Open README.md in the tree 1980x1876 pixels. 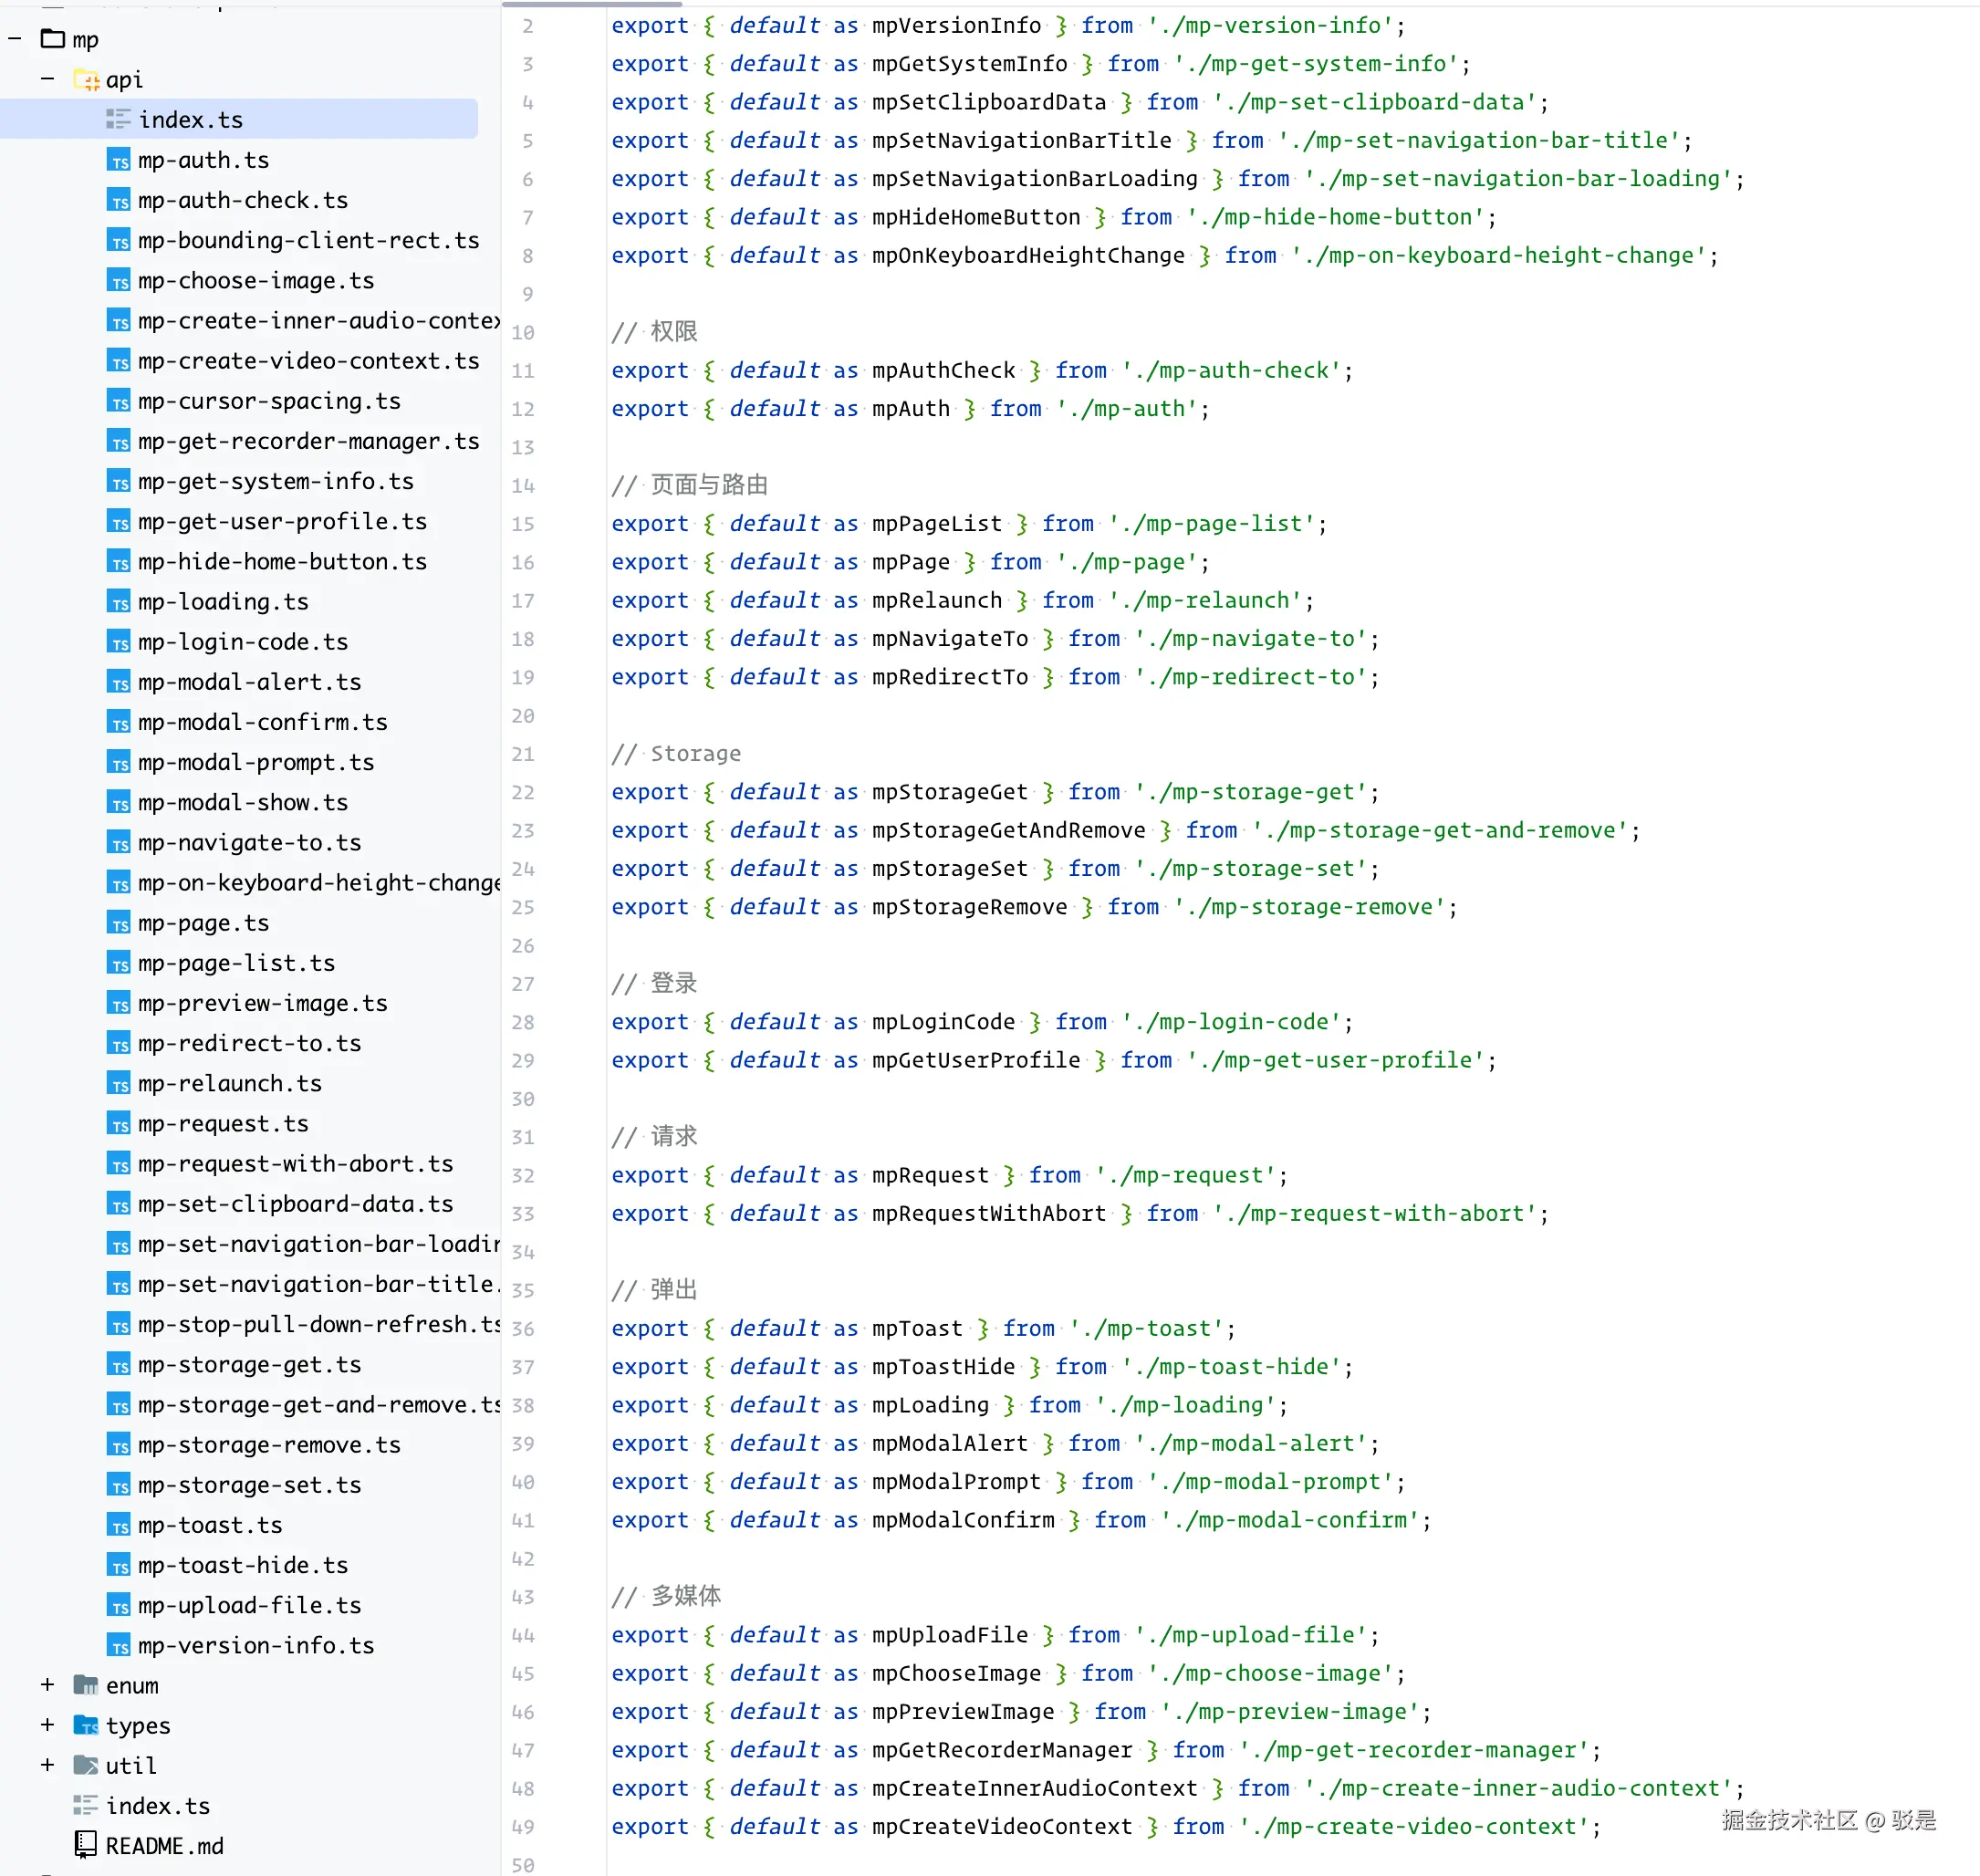point(164,1846)
